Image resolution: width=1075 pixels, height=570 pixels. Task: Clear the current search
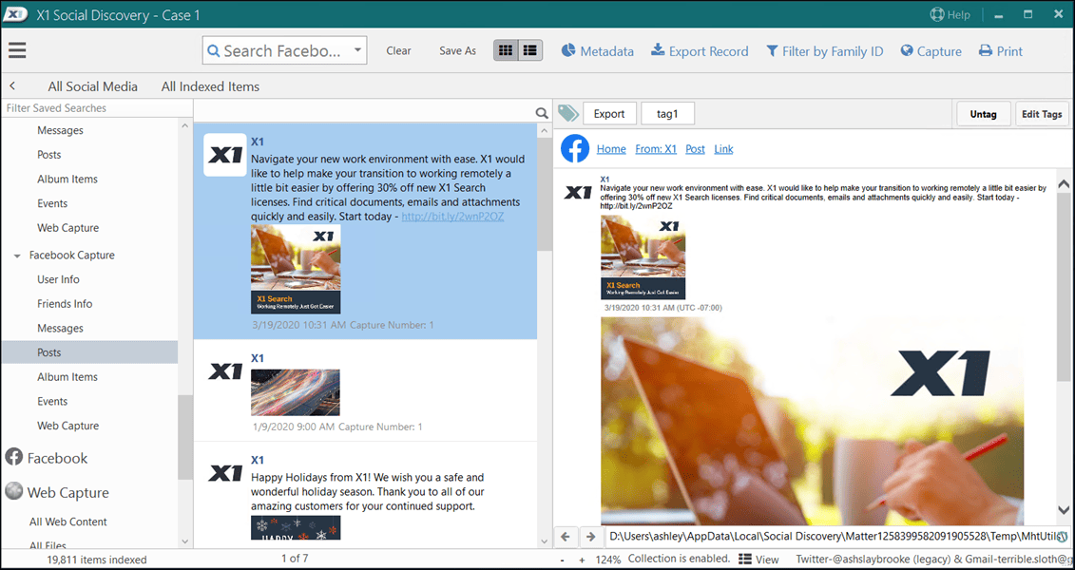tap(398, 50)
